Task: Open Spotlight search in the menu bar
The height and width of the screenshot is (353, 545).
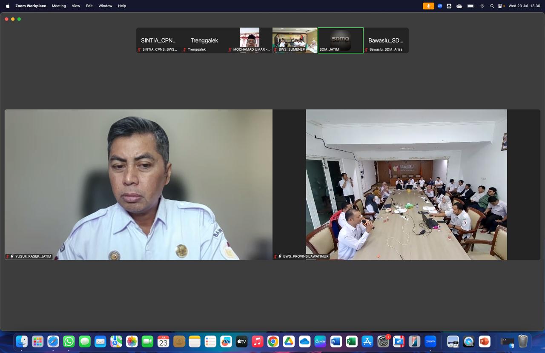Action: [492, 6]
